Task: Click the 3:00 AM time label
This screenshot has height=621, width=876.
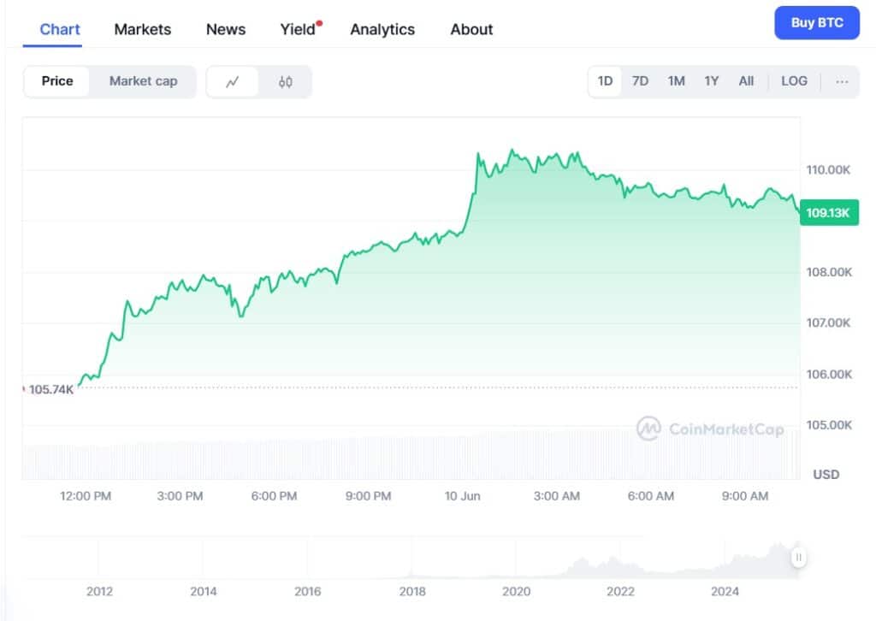Action: point(556,496)
